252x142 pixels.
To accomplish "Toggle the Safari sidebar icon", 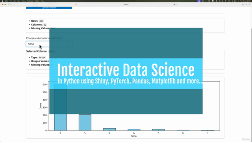I will (x=9, y=4).
